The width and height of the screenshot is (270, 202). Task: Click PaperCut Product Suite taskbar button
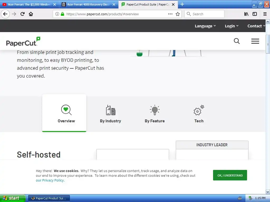point(49,198)
